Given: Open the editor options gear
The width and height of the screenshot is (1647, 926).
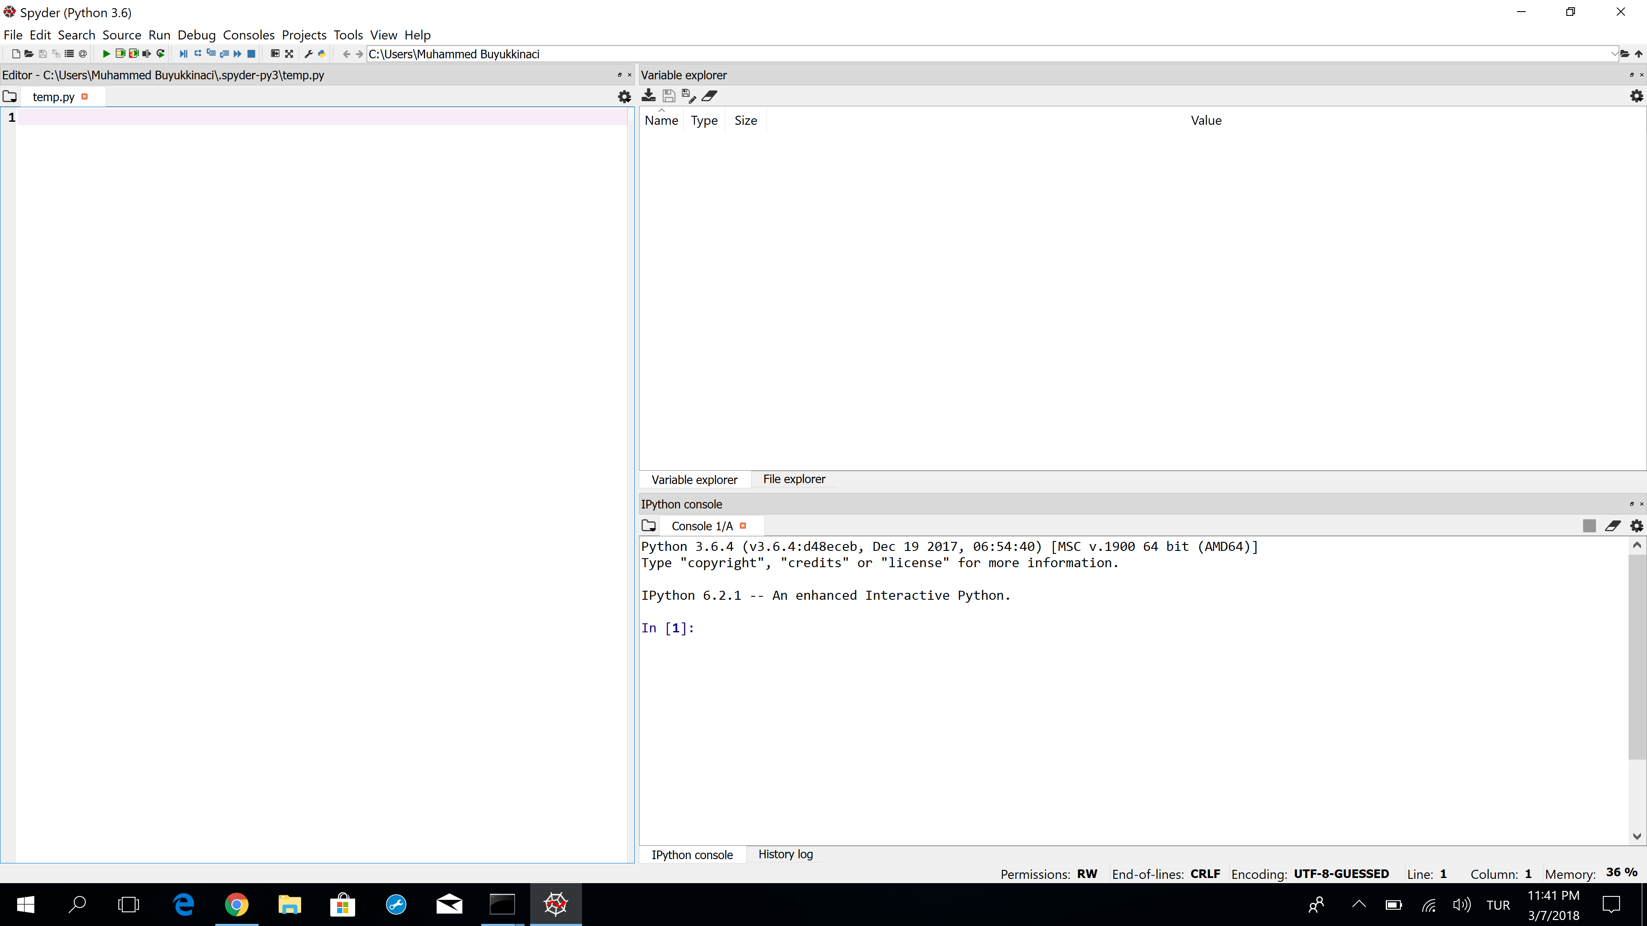Looking at the screenshot, I should pos(624,97).
